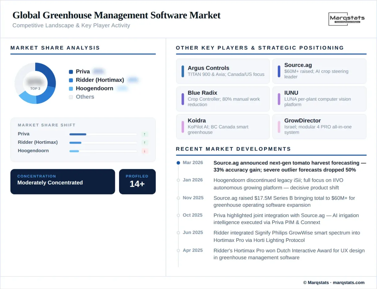Click the Top 3 donut chart center
Image resolution: width=377 pixels, height=289 pixels.
[x=36, y=83]
